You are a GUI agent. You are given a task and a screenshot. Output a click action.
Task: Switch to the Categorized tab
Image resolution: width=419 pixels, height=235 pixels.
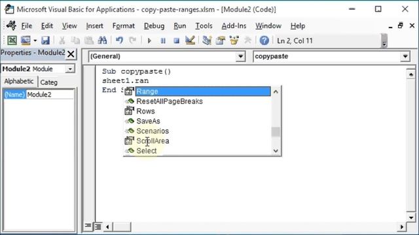point(49,82)
